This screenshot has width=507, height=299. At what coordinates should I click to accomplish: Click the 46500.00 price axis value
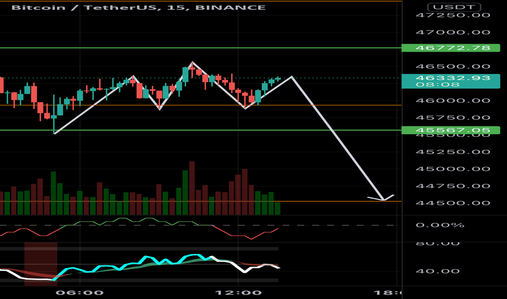coord(453,66)
